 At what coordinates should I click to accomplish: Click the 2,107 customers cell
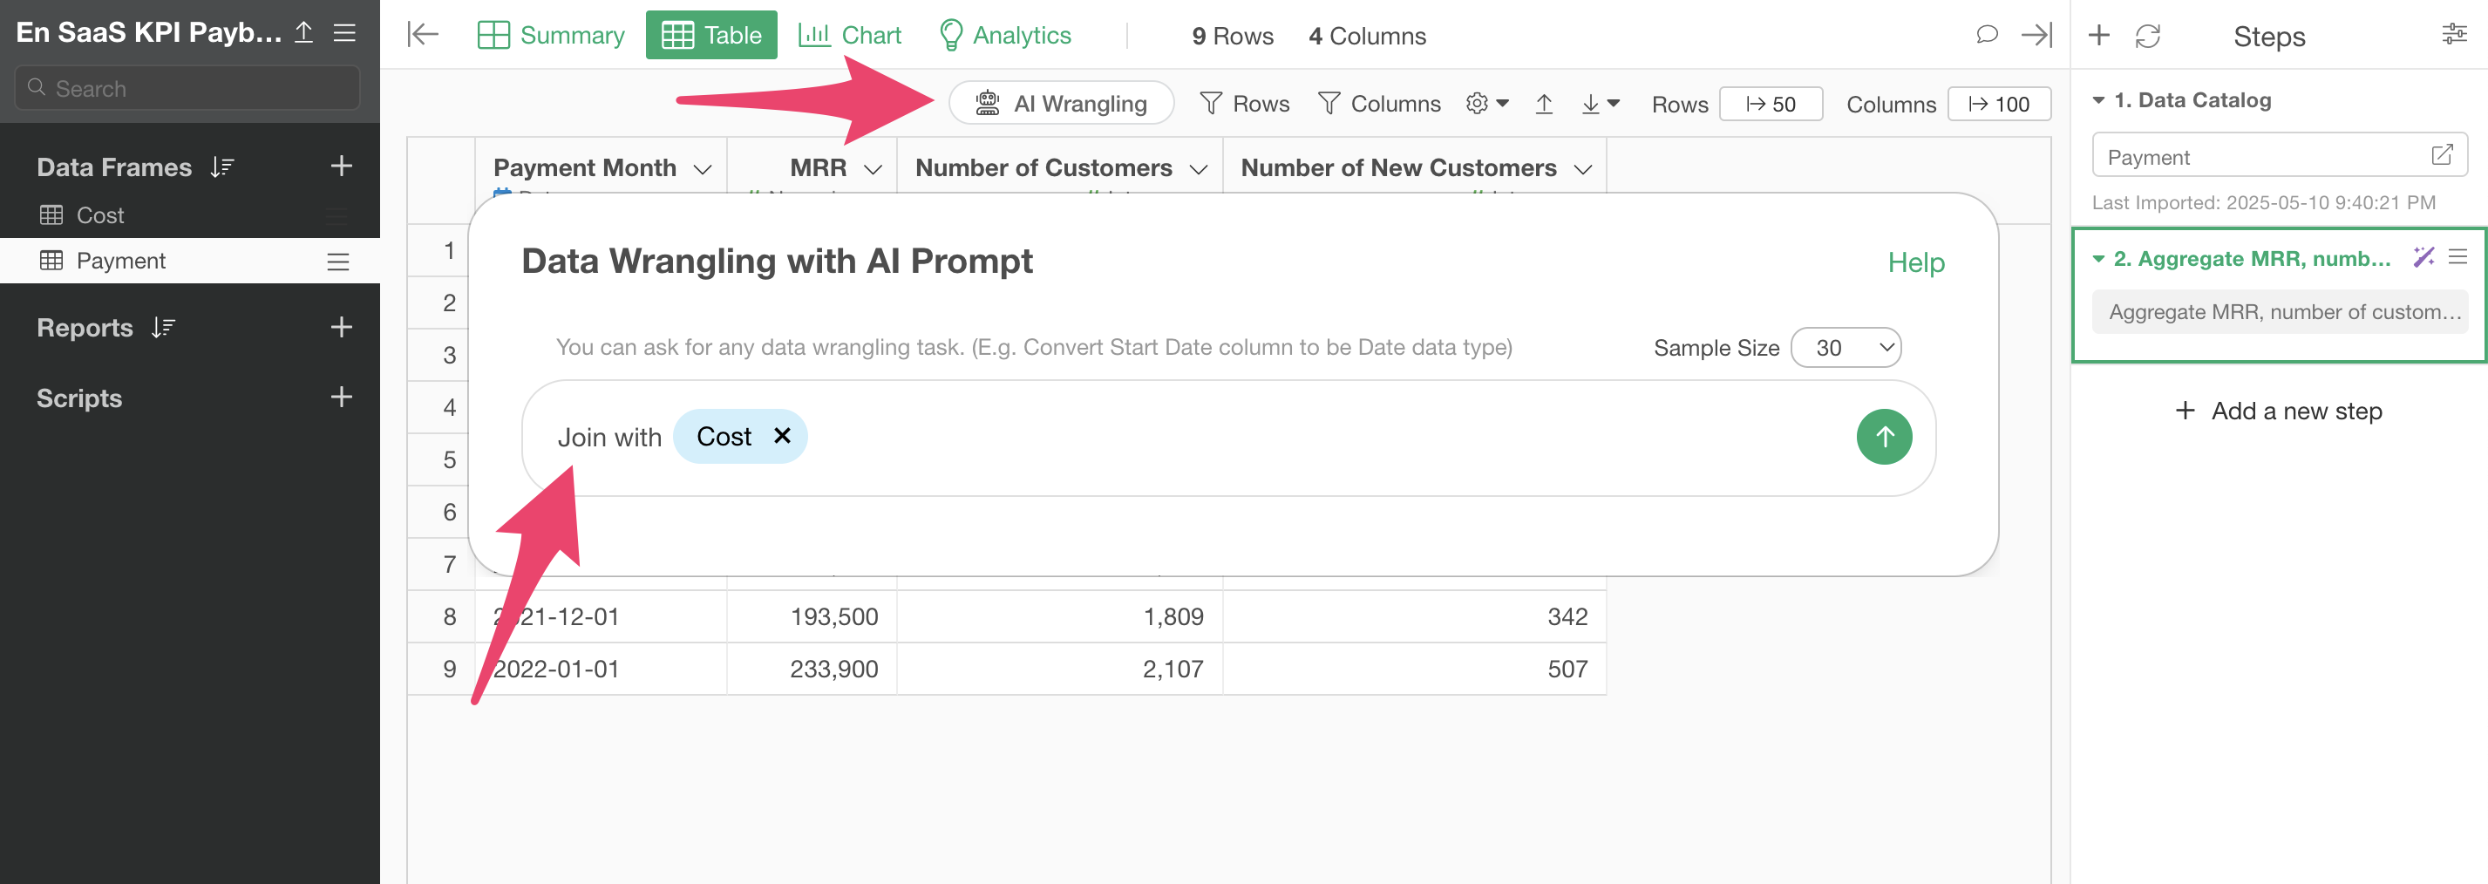(x=1059, y=669)
